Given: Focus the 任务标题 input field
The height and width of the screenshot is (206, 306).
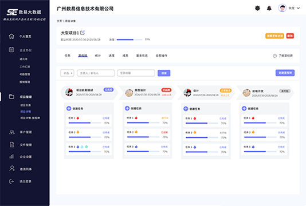Looking at the screenshot, I should (136, 73).
